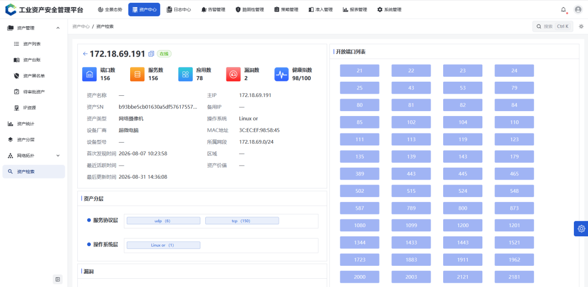This screenshot has height=287, width=588.
Task: Open 系统管理 menu
Action: [x=389, y=10]
